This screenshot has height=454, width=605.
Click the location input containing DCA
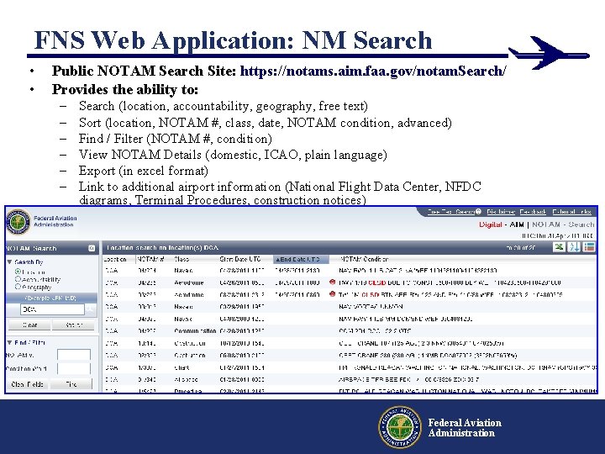coord(52,309)
